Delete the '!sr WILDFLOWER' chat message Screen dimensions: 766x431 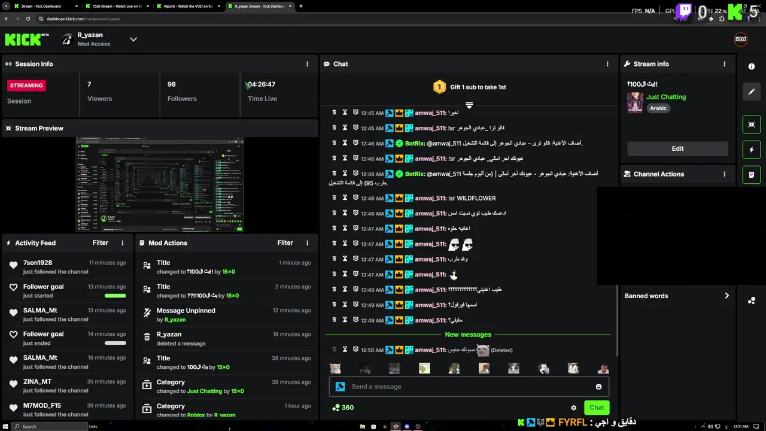coord(334,198)
